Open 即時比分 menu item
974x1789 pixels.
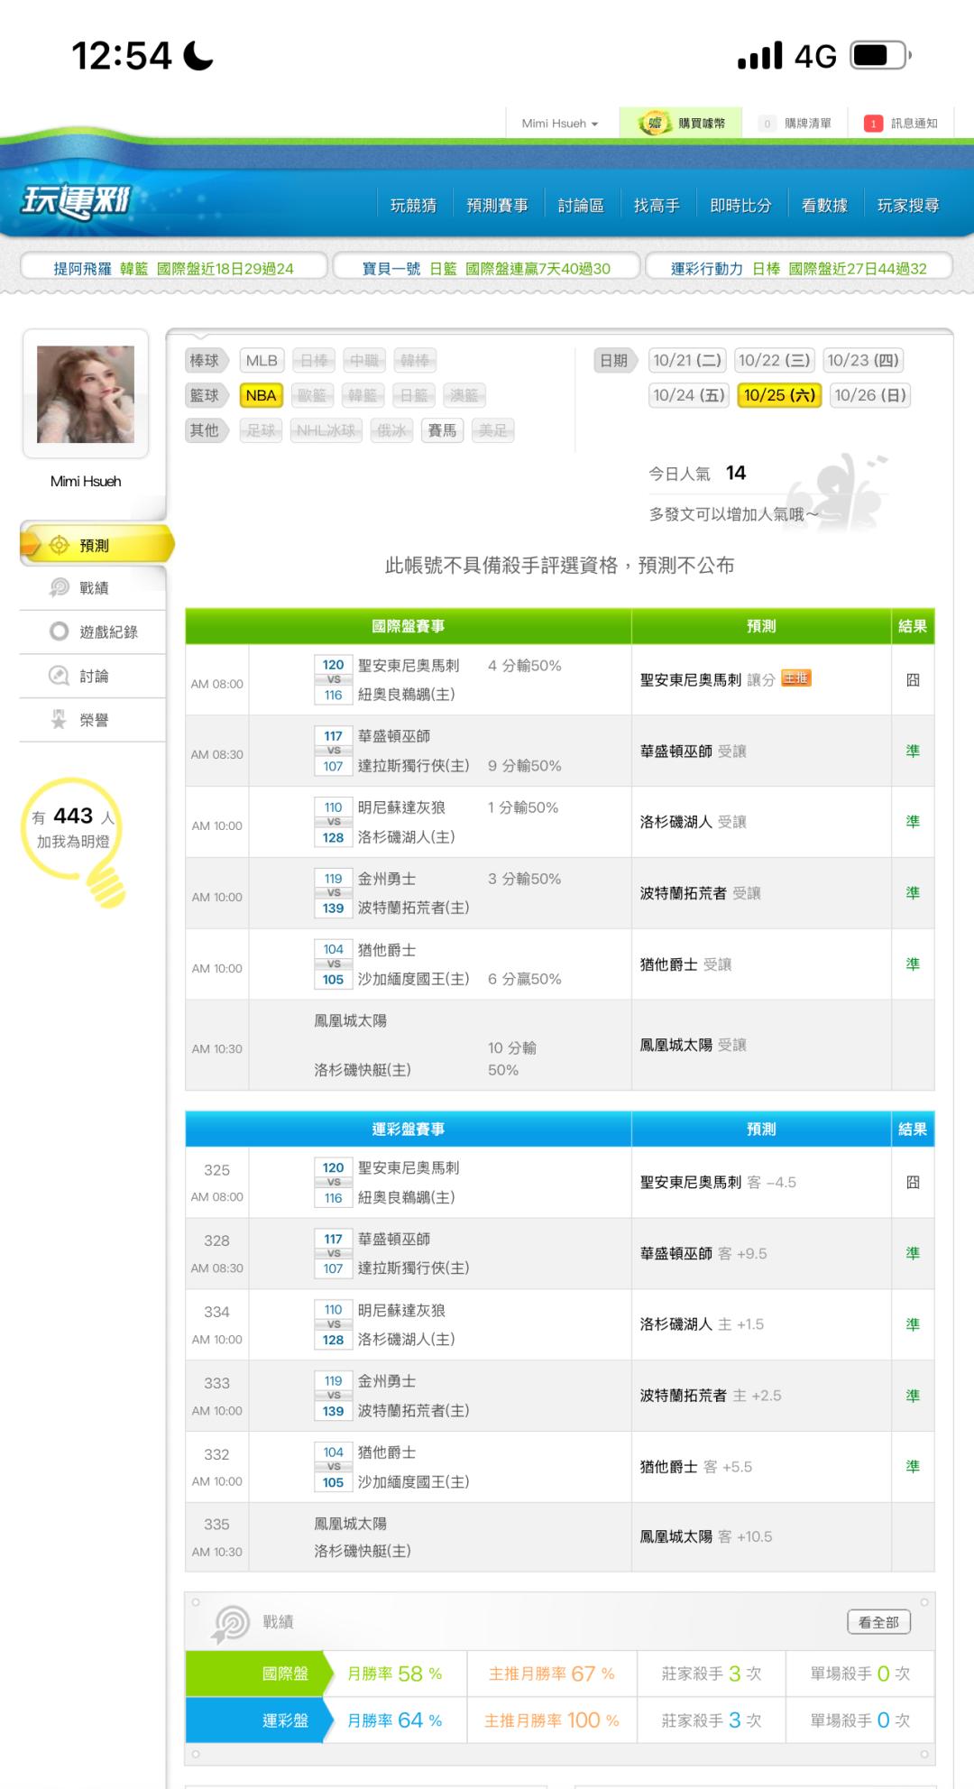(x=740, y=206)
